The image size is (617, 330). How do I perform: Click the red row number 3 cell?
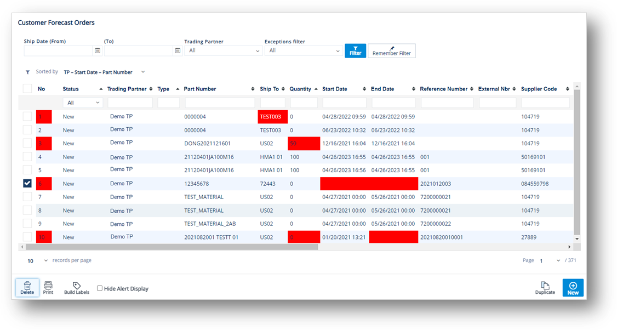(x=44, y=143)
